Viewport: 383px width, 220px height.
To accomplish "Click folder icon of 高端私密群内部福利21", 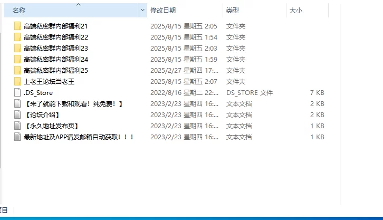I will tap(17, 26).
